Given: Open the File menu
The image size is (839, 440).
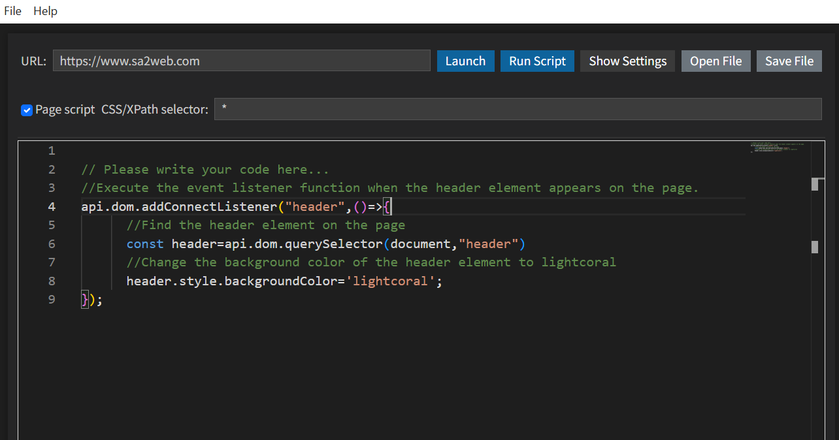Looking at the screenshot, I should pos(13,11).
